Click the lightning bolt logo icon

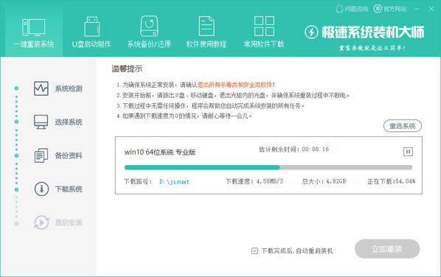(x=311, y=32)
